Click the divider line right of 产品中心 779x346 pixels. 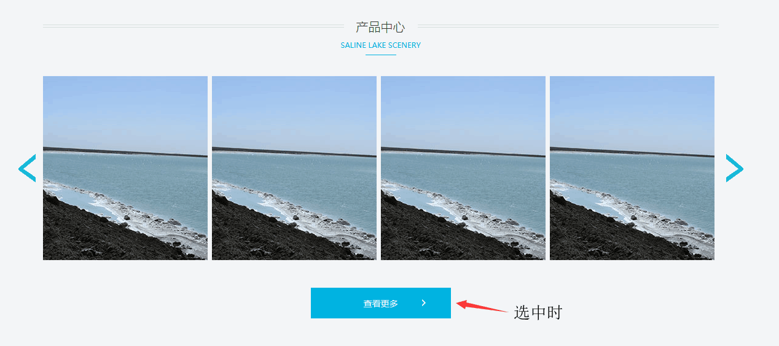tap(568, 26)
